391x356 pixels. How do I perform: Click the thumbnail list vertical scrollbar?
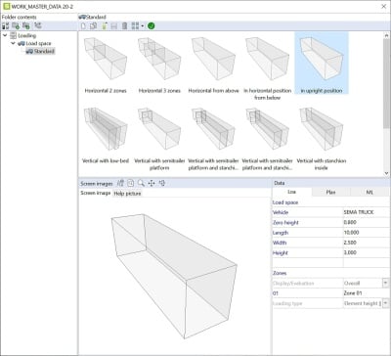[386, 105]
